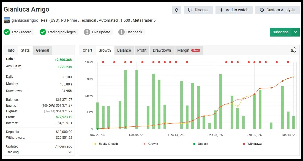Click the notification bell icon
303x161 pixels.
177,10
